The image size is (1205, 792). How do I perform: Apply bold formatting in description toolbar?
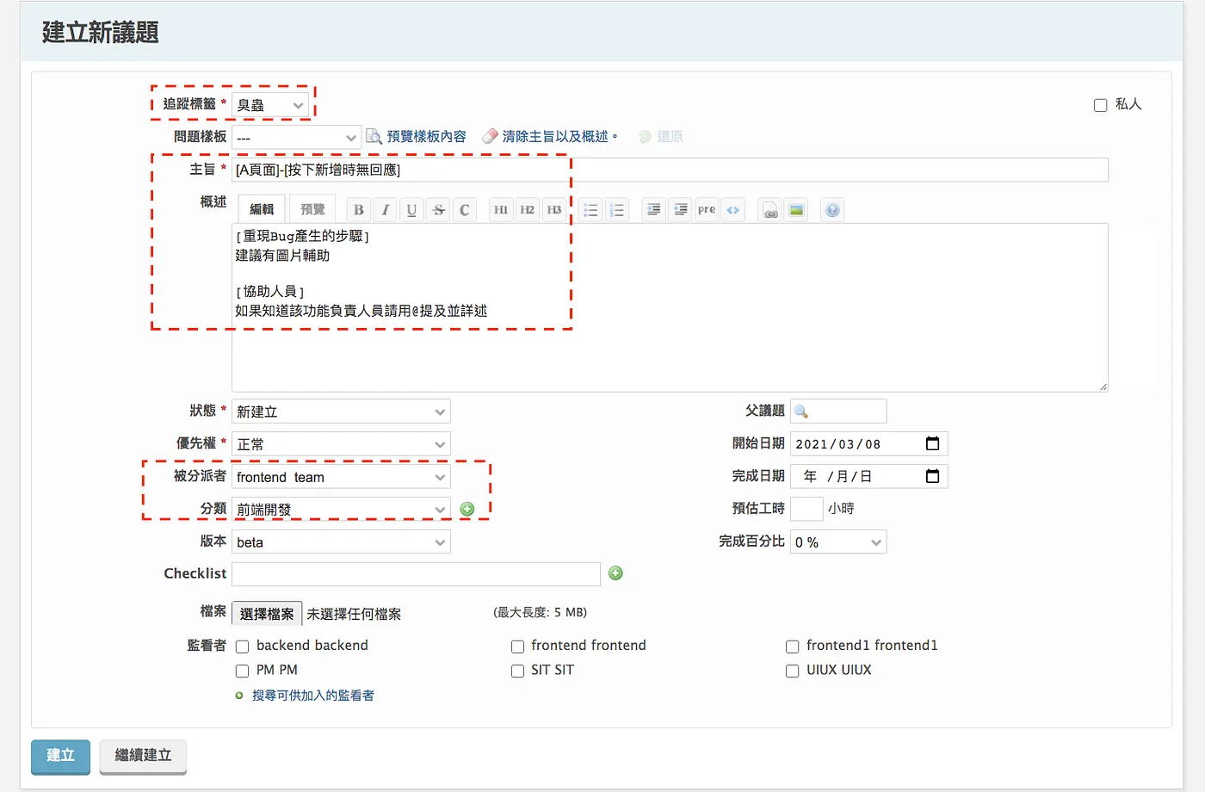pyautogui.click(x=358, y=210)
